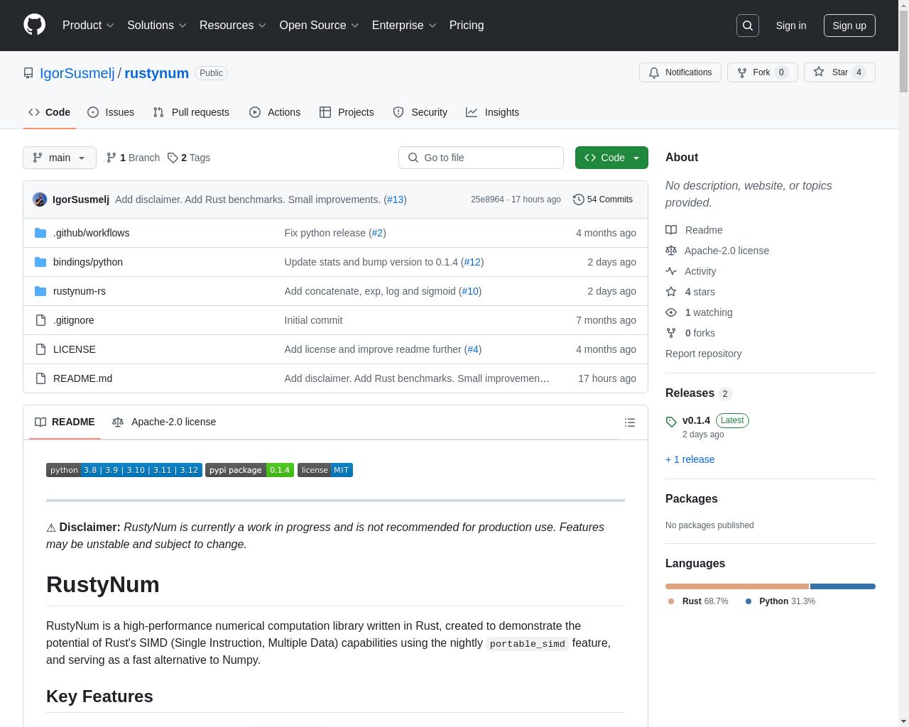Screen dimensions: 909x727
Task: Click the python versions badge
Action: [x=124, y=470]
